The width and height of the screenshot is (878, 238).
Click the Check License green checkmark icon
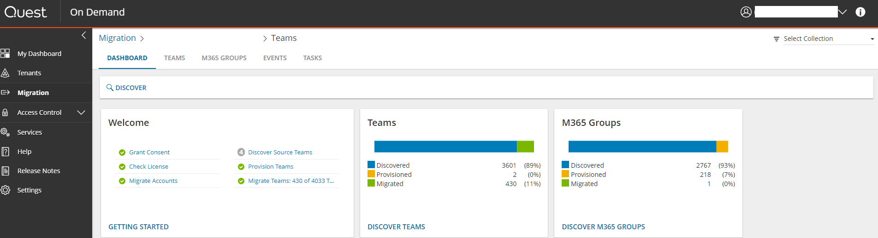tap(122, 167)
